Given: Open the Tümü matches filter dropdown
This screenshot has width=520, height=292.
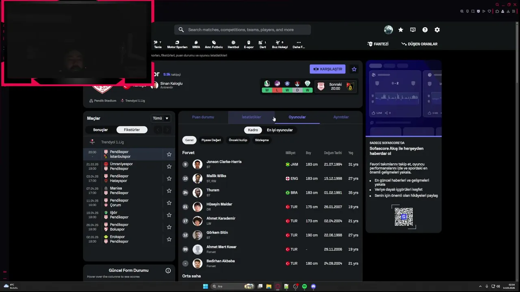Looking at the screenshot, I should coord(160,118).
